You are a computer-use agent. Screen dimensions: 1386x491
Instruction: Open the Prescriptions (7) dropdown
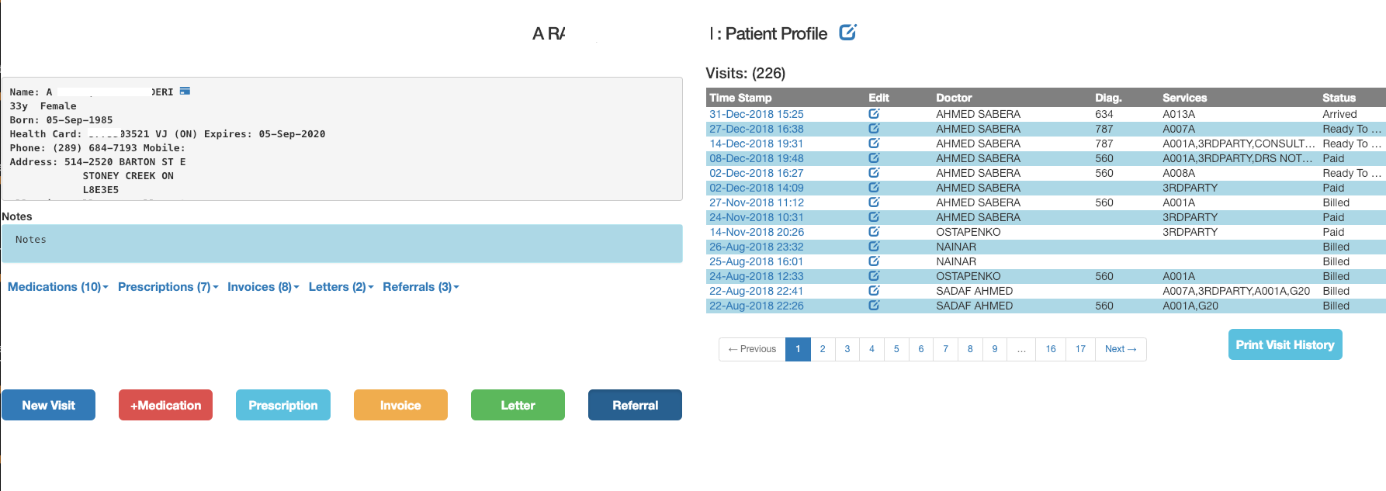click(x=168, y=287)
